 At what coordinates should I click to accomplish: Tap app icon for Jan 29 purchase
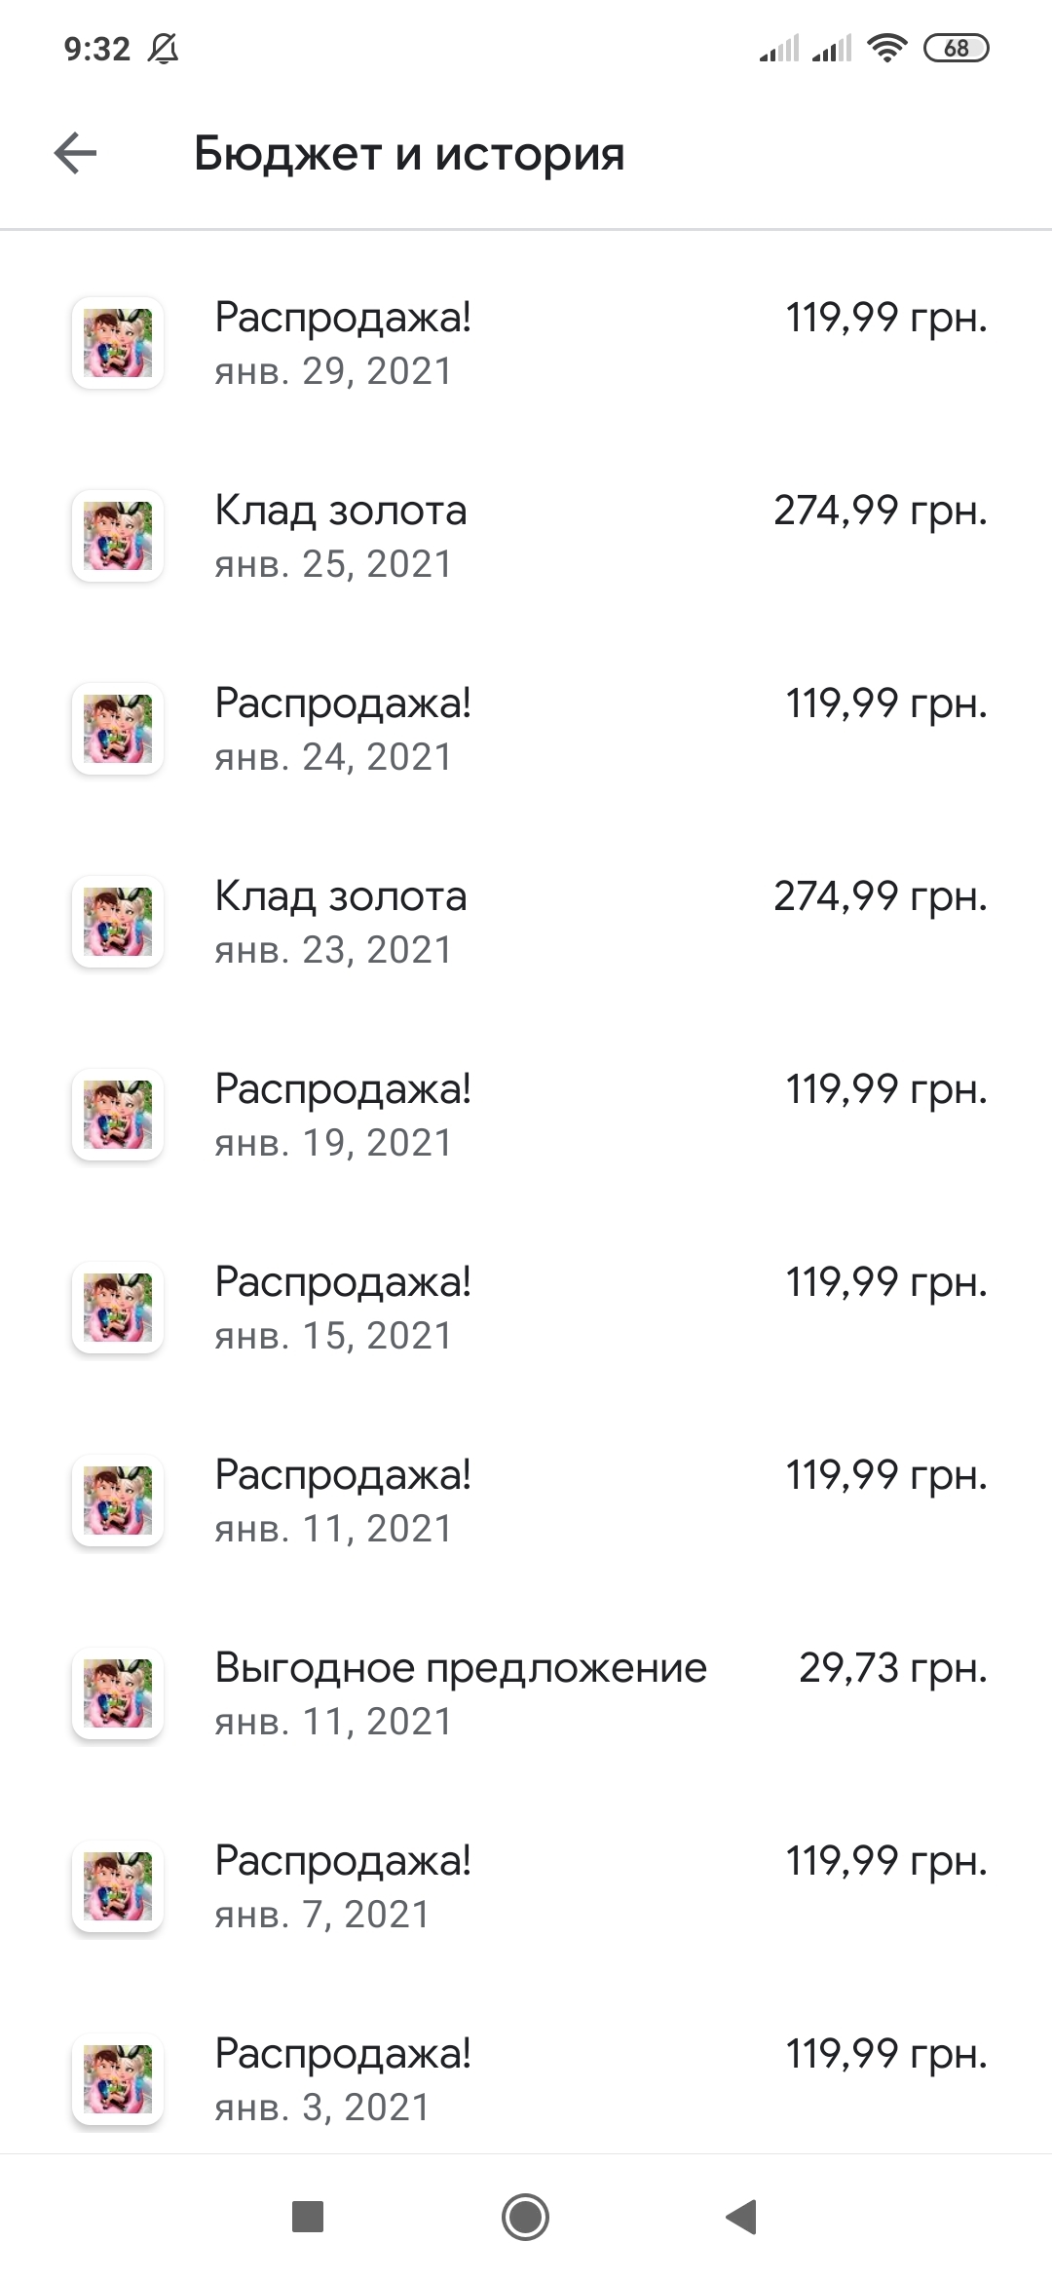(x=118, y=343)
